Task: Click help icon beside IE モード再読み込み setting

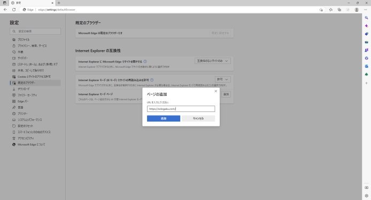Action: coord(152,80)
